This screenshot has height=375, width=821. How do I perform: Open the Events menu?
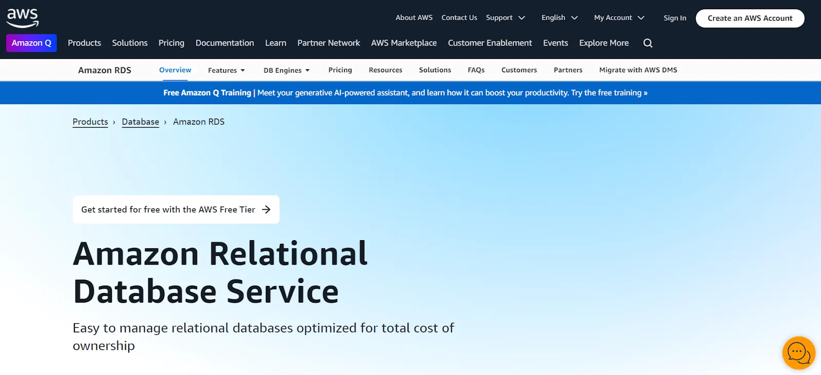click(556, 43)
